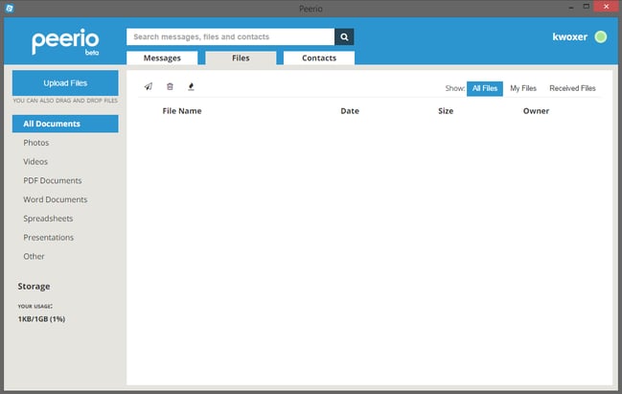Click the search messages, files and contacts field
622x394 pixels.
(230, 36)
